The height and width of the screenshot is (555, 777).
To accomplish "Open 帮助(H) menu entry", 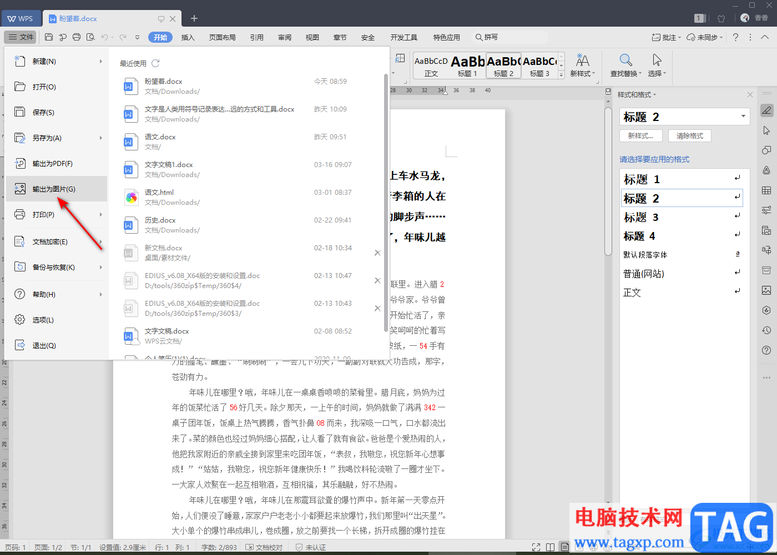I will coord(57,295).
